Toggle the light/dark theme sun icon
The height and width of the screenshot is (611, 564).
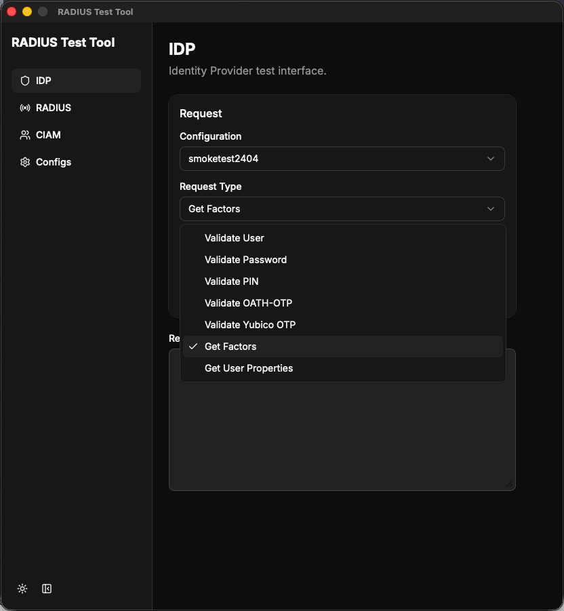(x=22, y=589)
